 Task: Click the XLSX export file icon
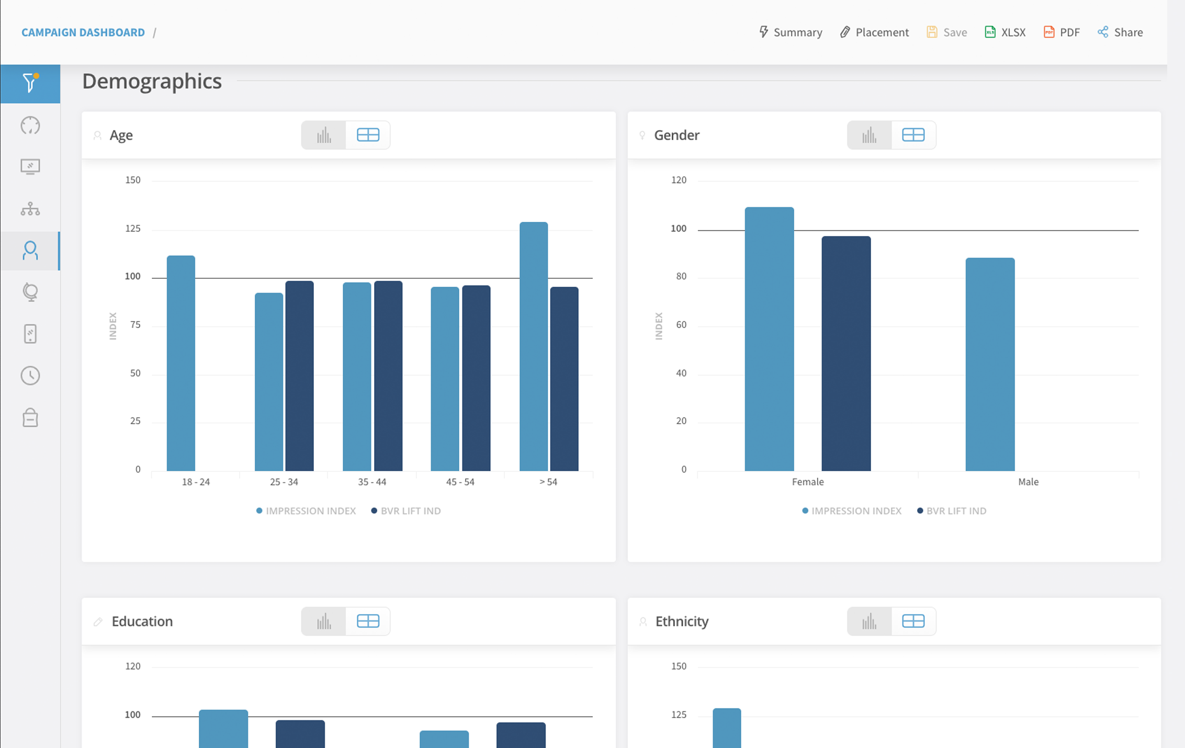point(990,32)
